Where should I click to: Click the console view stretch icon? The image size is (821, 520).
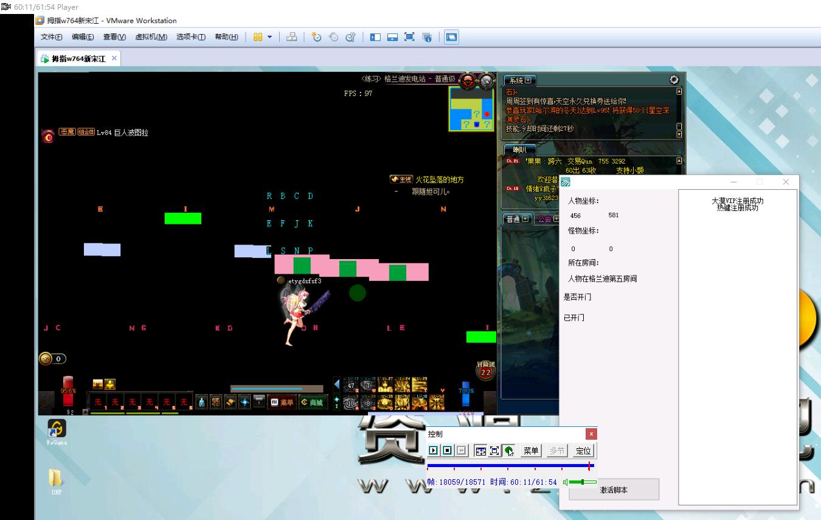point(451,37)
